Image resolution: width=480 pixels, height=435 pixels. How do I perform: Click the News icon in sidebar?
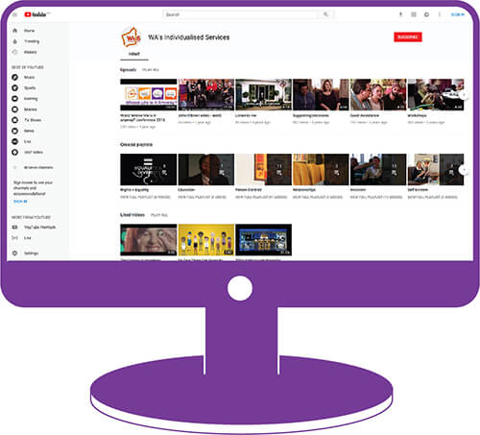[x=14, y=131]
